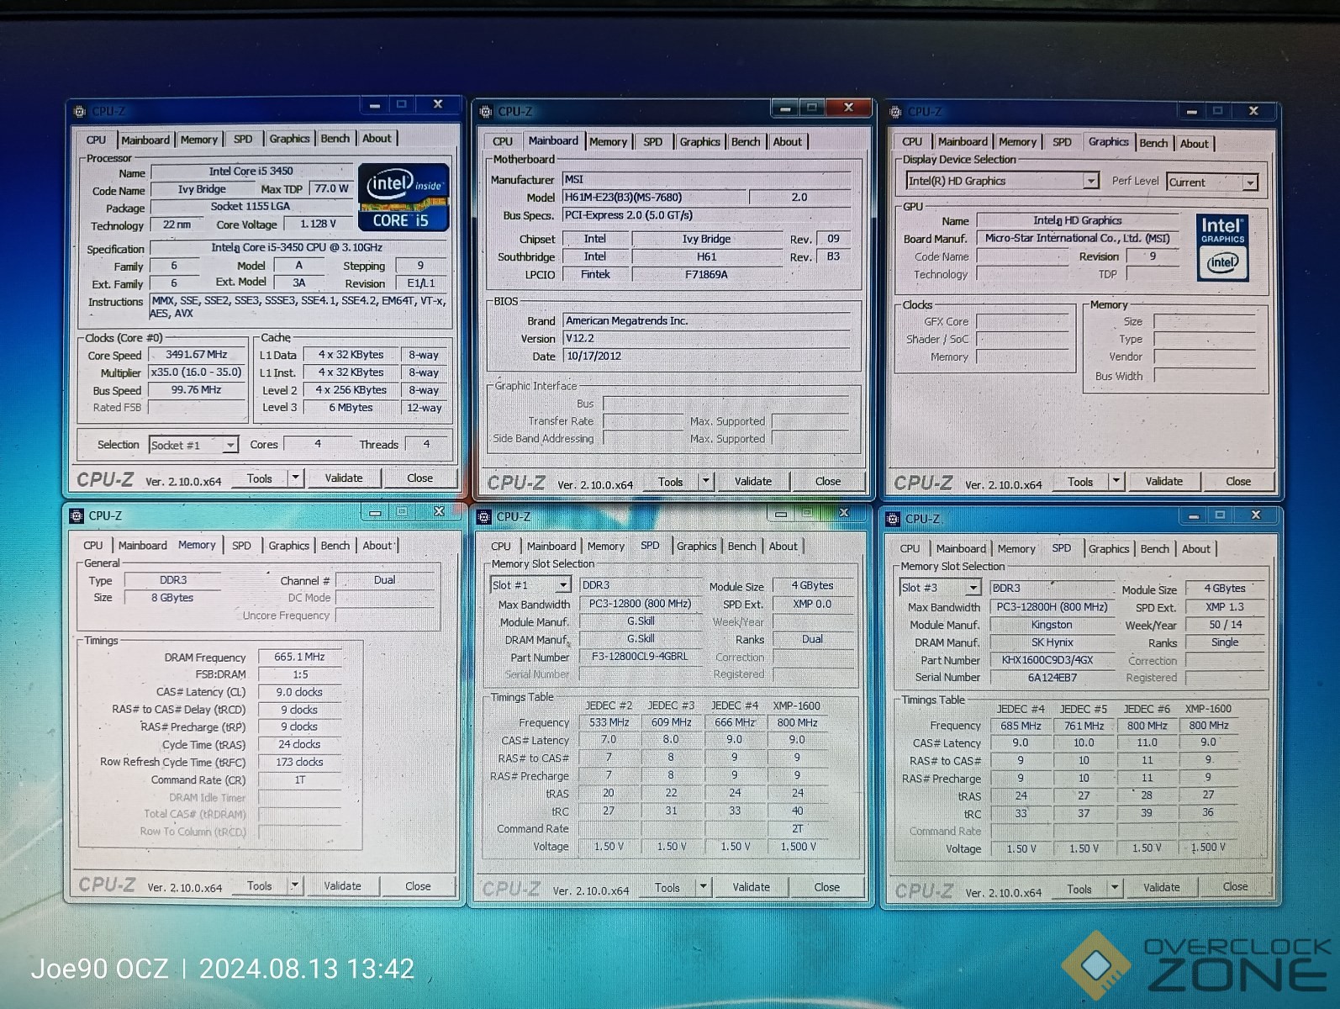Click Week/Year value 50 / 14
Image resolution: width=1340 pixels, height=1009 pixels.
point(1225,625)
